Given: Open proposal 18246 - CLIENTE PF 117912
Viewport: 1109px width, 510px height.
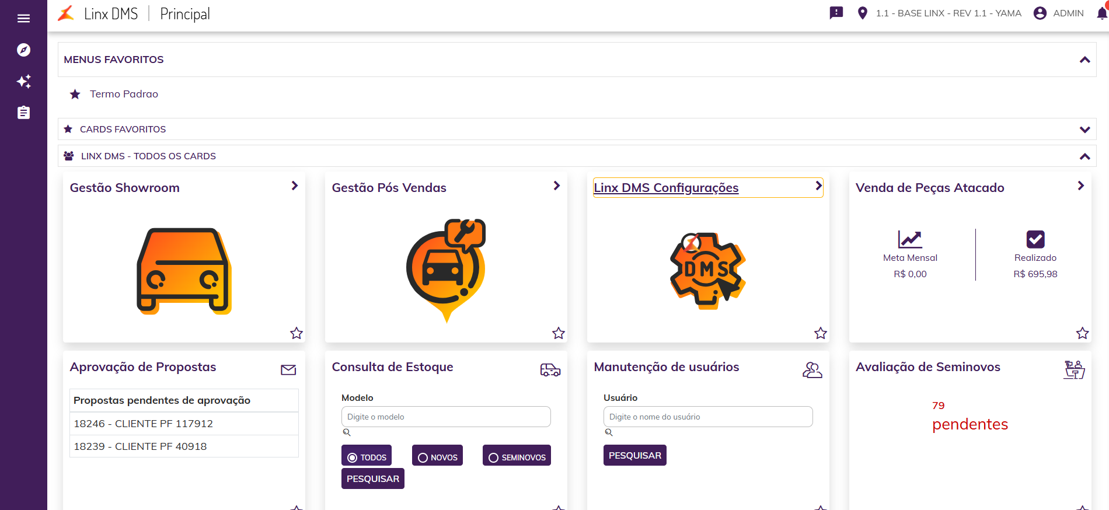Looking at the screenshot, I should coord(184,424).
